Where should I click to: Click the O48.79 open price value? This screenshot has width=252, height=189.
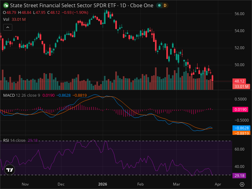click(x=10, y=13)
